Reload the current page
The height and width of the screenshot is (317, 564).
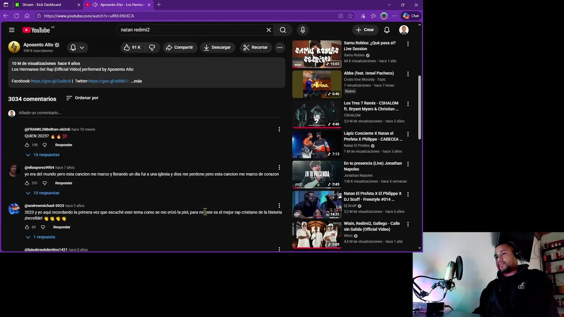click(x=16, y=16)
